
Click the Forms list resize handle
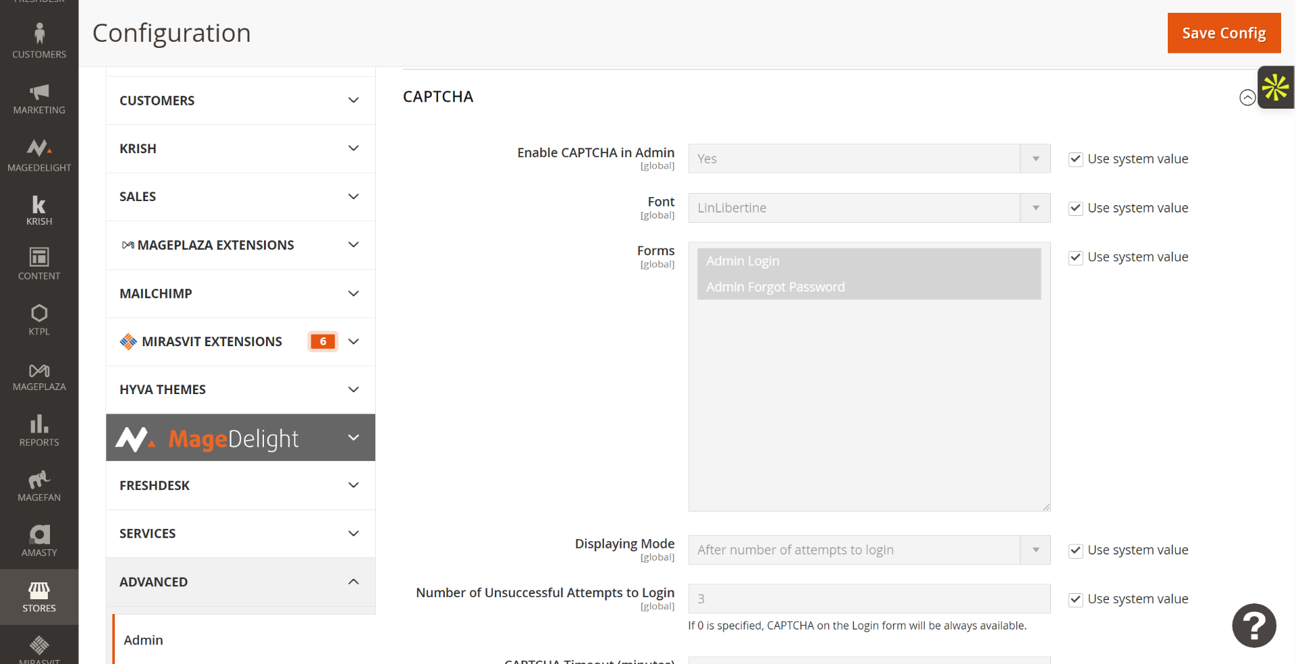[x=1046, y=507]
